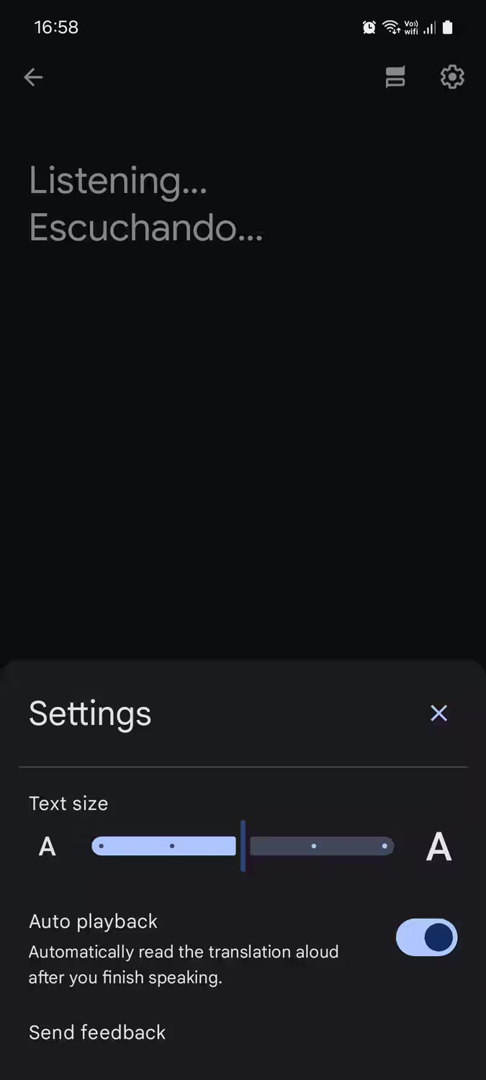Disable the Auto playback switch
Screen dimensions: 486x1080
pyautogui.click(x=426, y=937)
